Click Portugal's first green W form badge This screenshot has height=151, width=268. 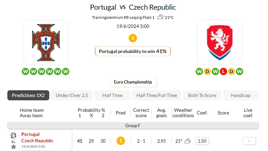coord(25,71)
